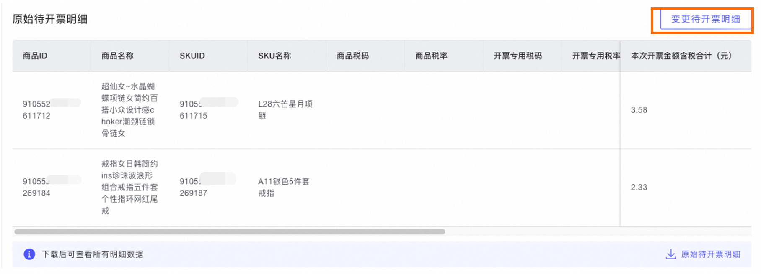Click the 原始待开票明细 section title

click(x=50, y=19)
